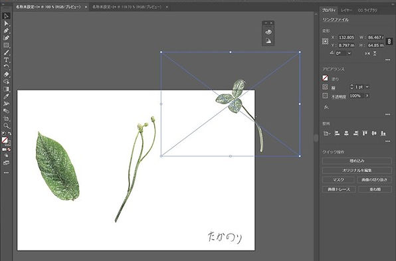Open the プロパティ panel tab
This screenshot has height=261, width=396.
329,11
